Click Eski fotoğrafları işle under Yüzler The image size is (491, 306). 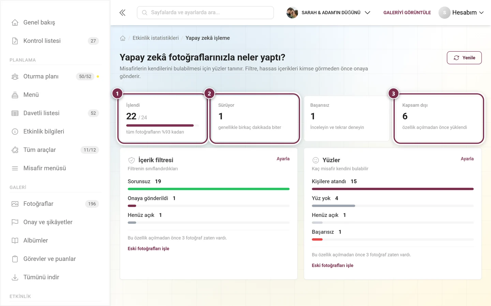coord(332,266)
